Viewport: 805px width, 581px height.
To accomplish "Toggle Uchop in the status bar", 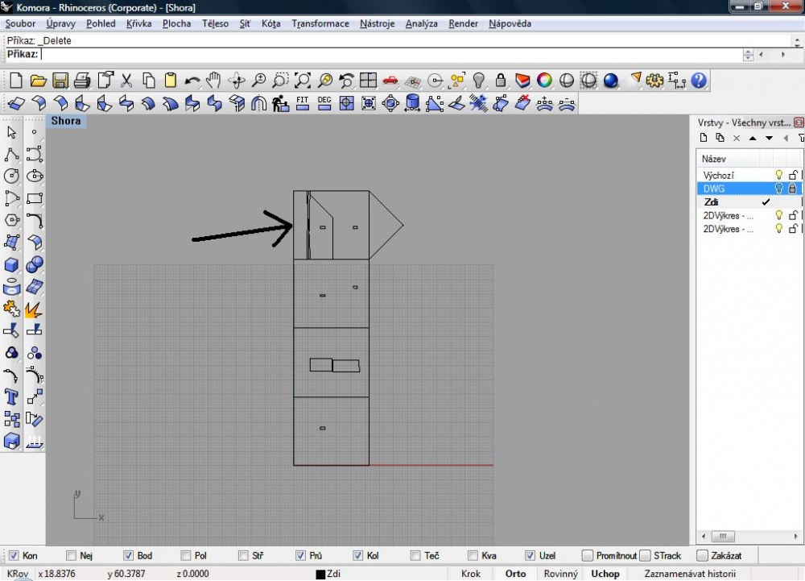I will [605, 574].
